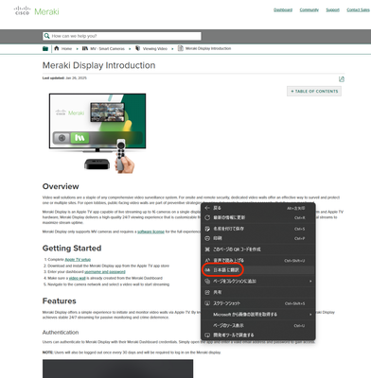Click the Authentication subheading

pos(61,333)
